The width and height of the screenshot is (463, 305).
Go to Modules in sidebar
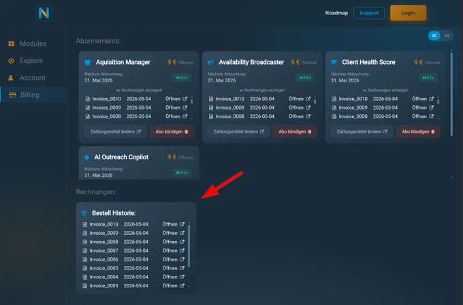pyautogui.click(x=33, y=44)
